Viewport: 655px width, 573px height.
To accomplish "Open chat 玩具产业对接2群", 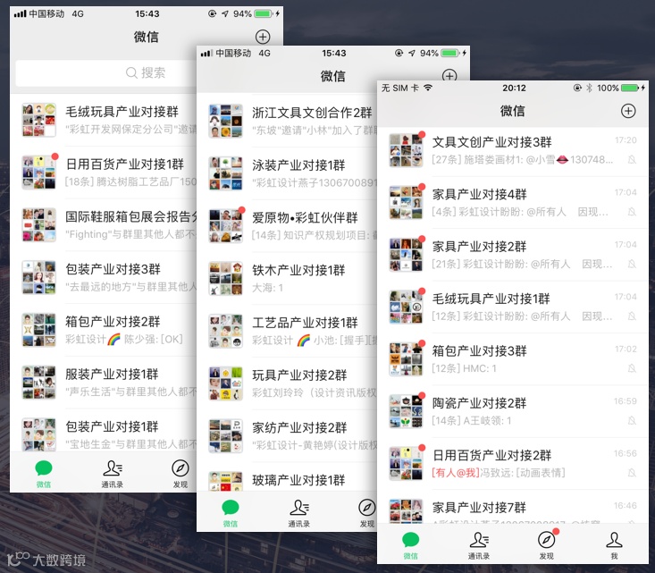I will (287, 383).
